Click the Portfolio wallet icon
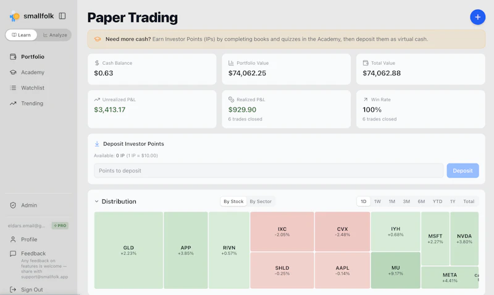Screen dimensions: 494x295 click(x=13, y=57)
